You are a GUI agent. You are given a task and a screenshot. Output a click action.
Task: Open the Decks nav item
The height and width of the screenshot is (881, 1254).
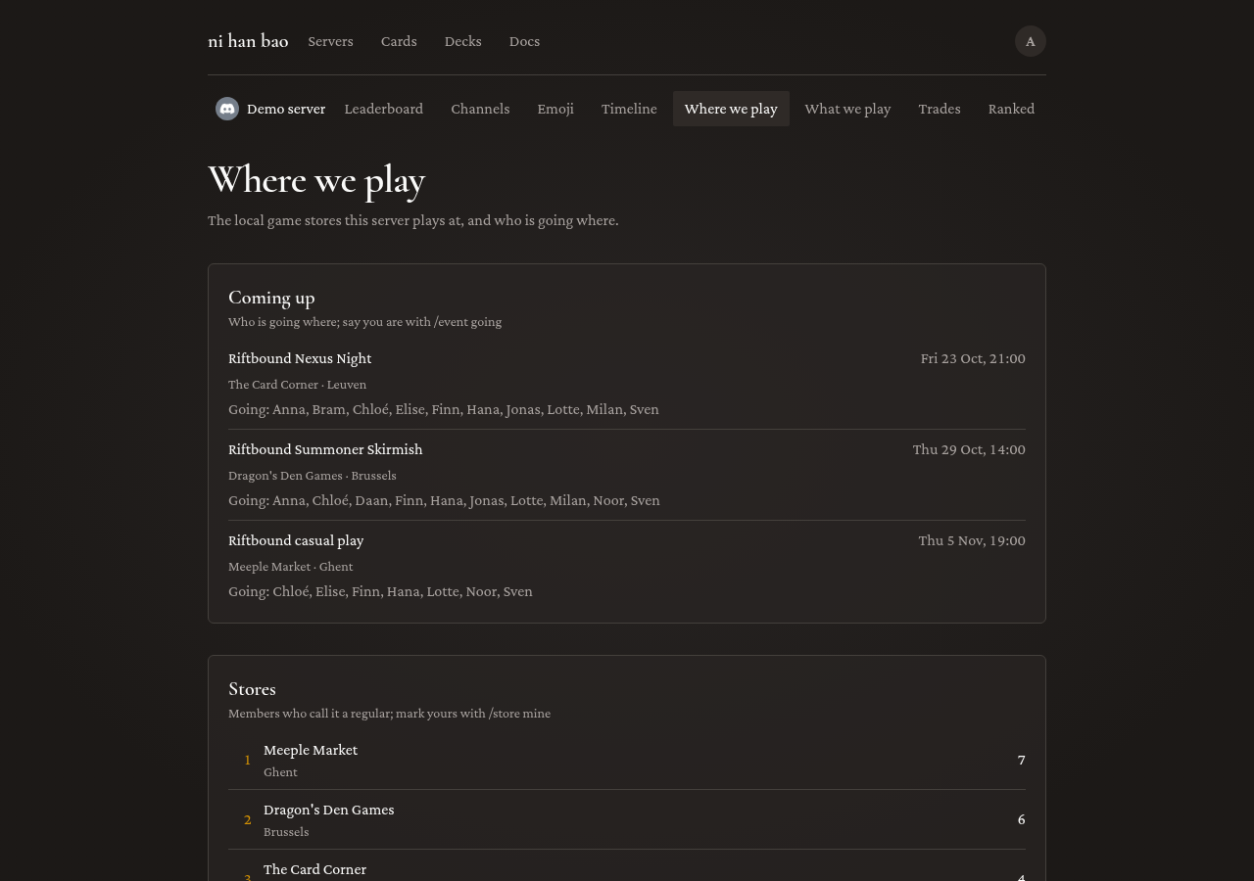pos(463,41)
